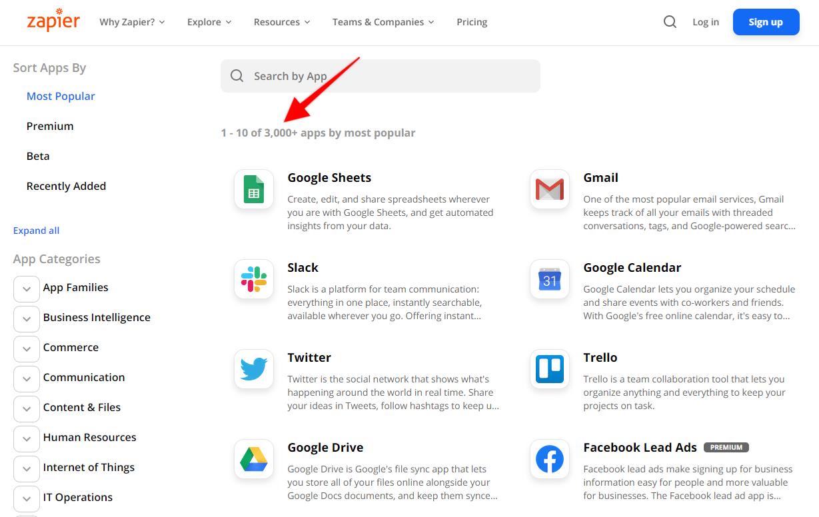This screenshot has width=819, height=517.
Task: Select the Content & Files category label
Action: pos(82,408)
